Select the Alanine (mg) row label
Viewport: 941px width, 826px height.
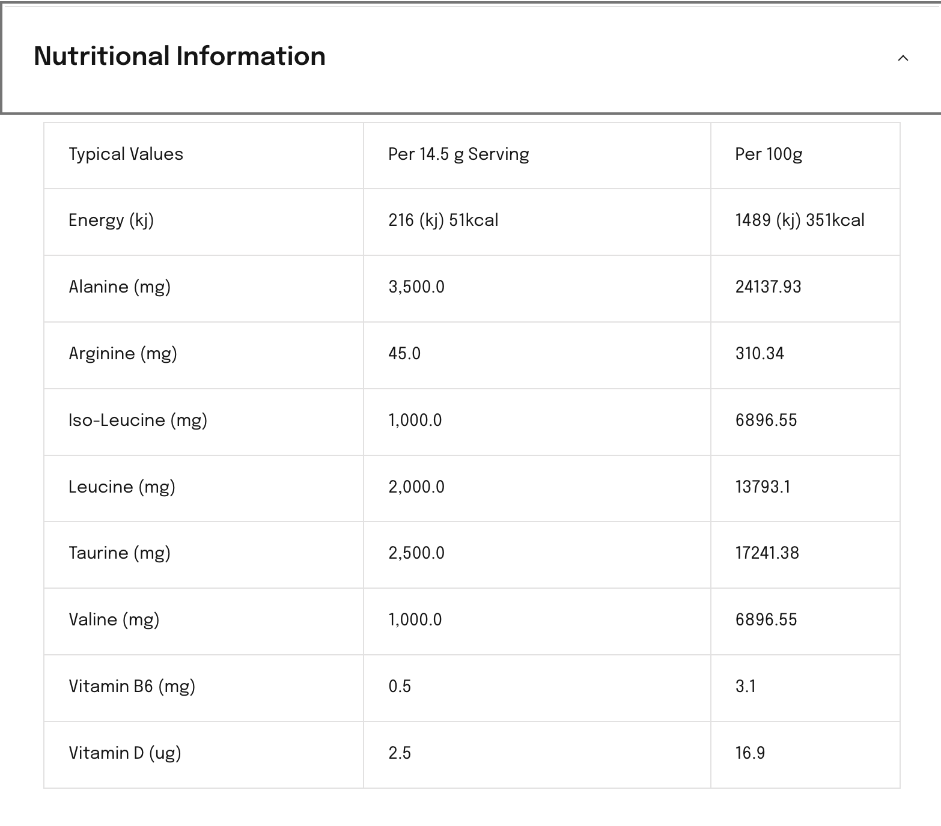pyautogui.click(x=120, y=287)
